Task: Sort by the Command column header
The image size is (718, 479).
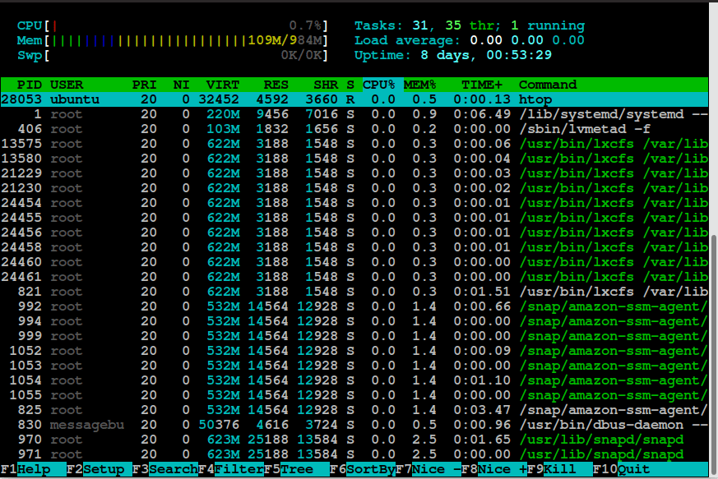Action: 547,84
